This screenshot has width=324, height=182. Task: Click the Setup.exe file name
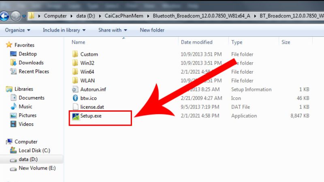91,116
